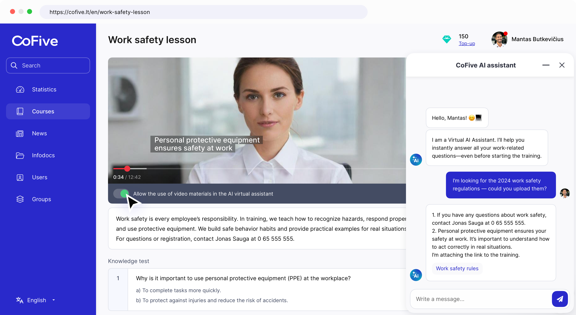Click the Infodocs folder icon
The image size is (576, 315).
click(20, 155)
